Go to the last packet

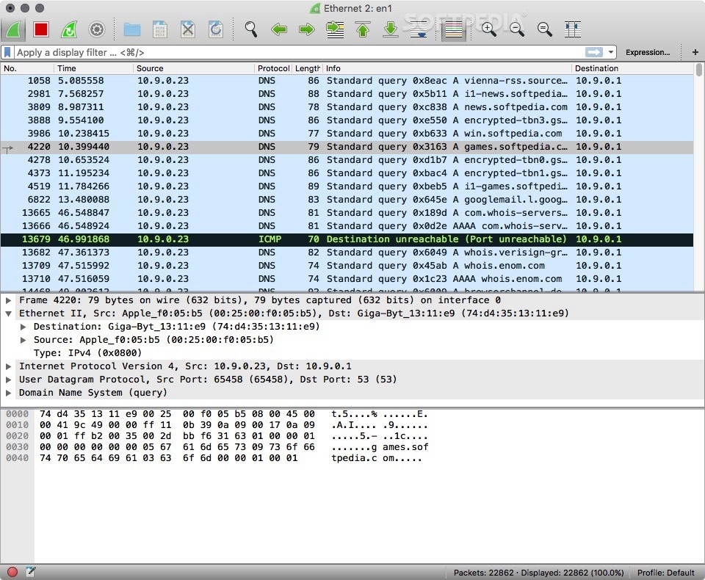point(390,29)
